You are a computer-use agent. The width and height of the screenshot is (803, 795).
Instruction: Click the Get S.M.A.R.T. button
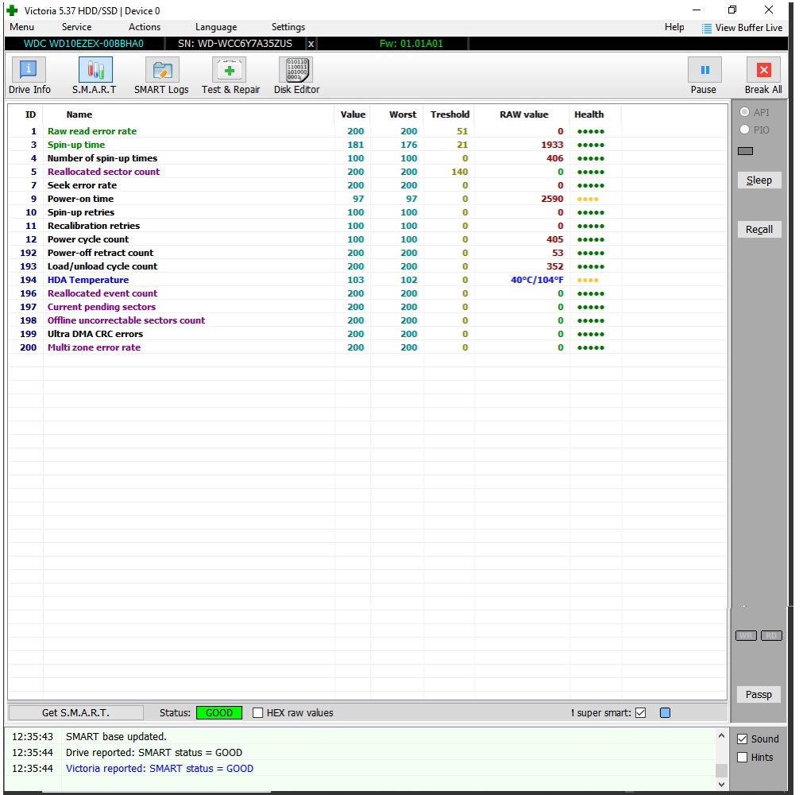pyautogui.click(x=75, y=712)
